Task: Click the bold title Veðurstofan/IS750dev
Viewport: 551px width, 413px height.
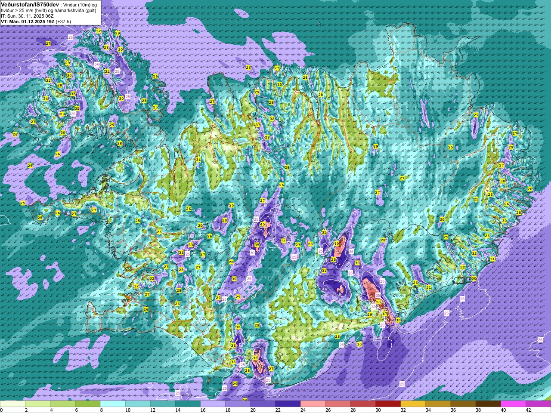Action: [x=30, y=4]
